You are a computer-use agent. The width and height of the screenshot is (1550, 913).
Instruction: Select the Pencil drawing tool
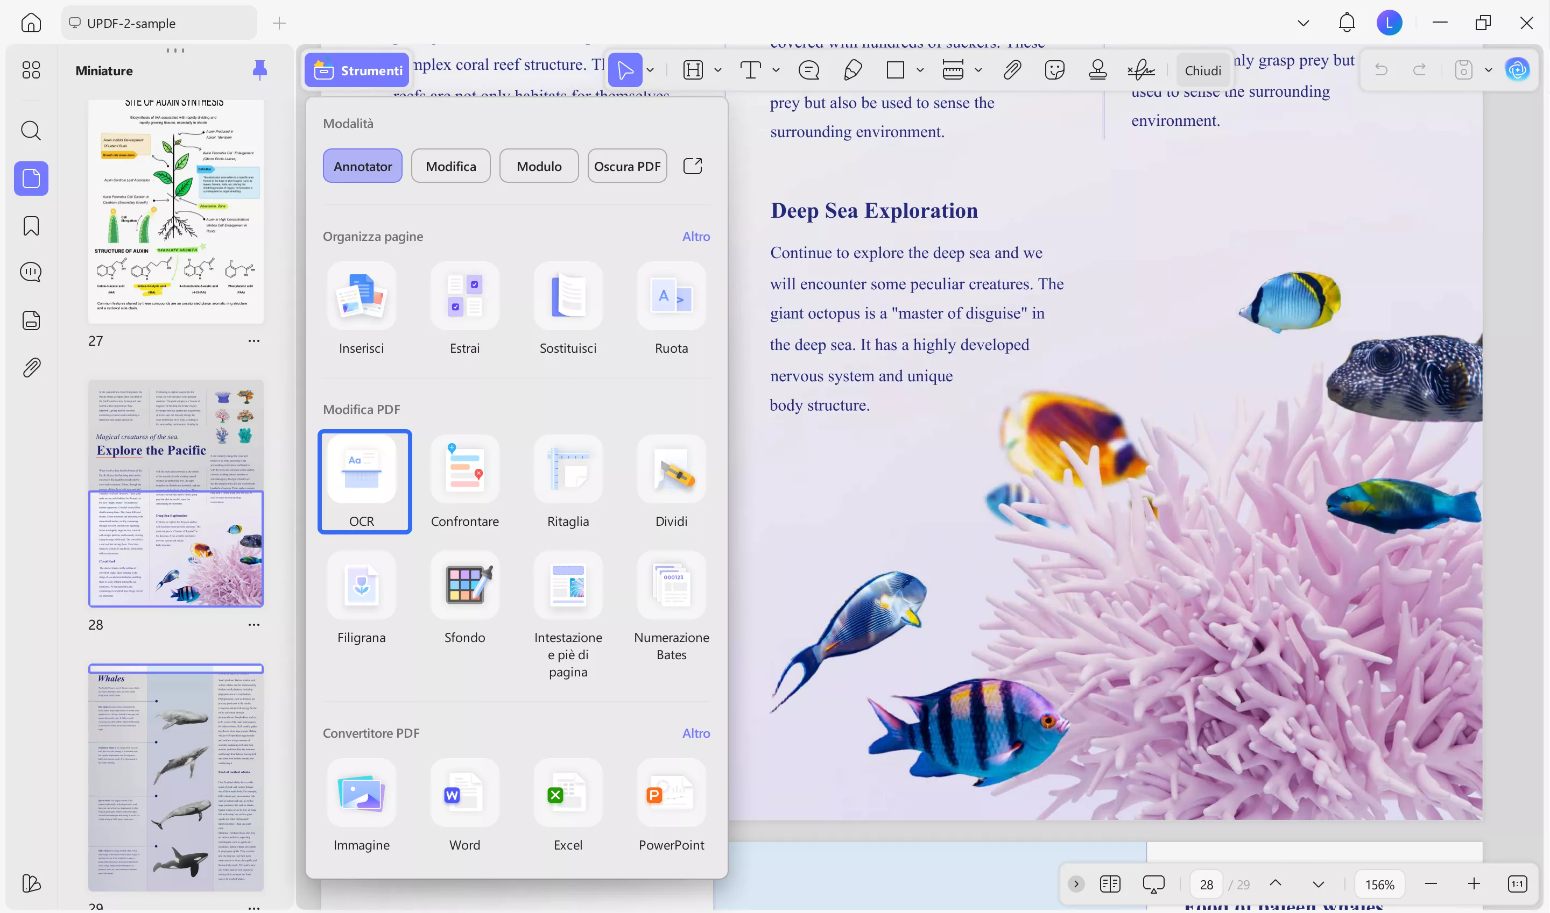click(x=852, y=69)
